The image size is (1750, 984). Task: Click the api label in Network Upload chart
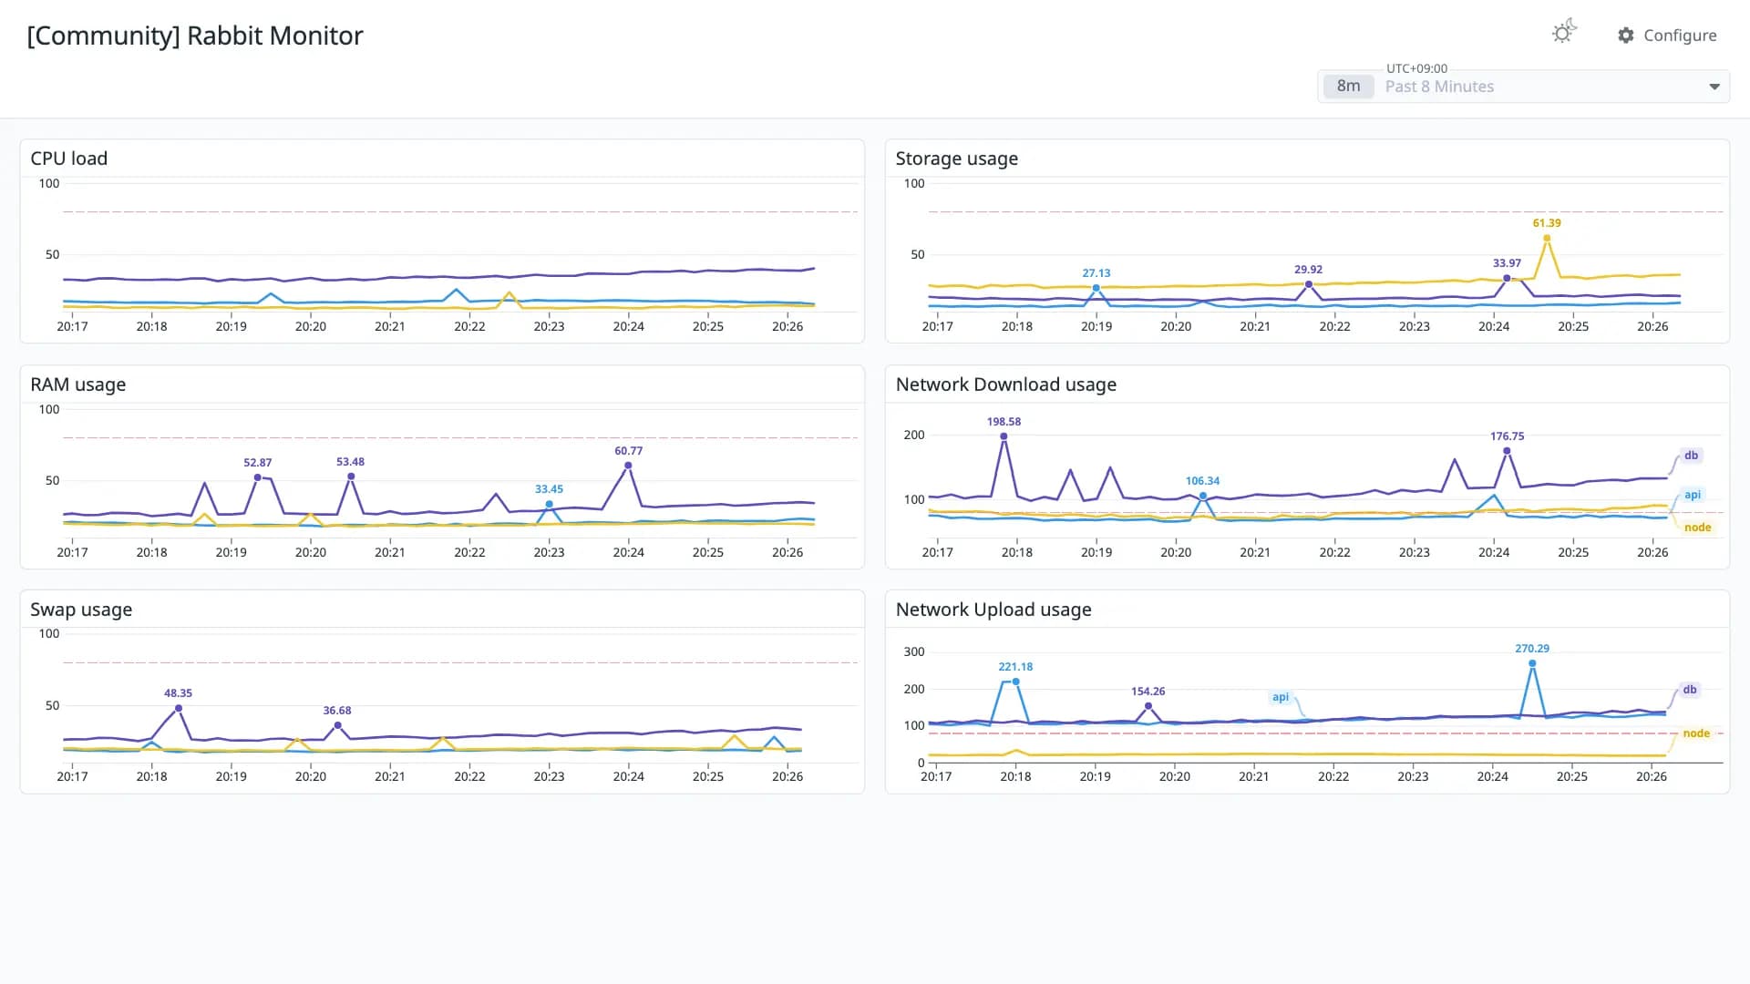pos(1281,697)
